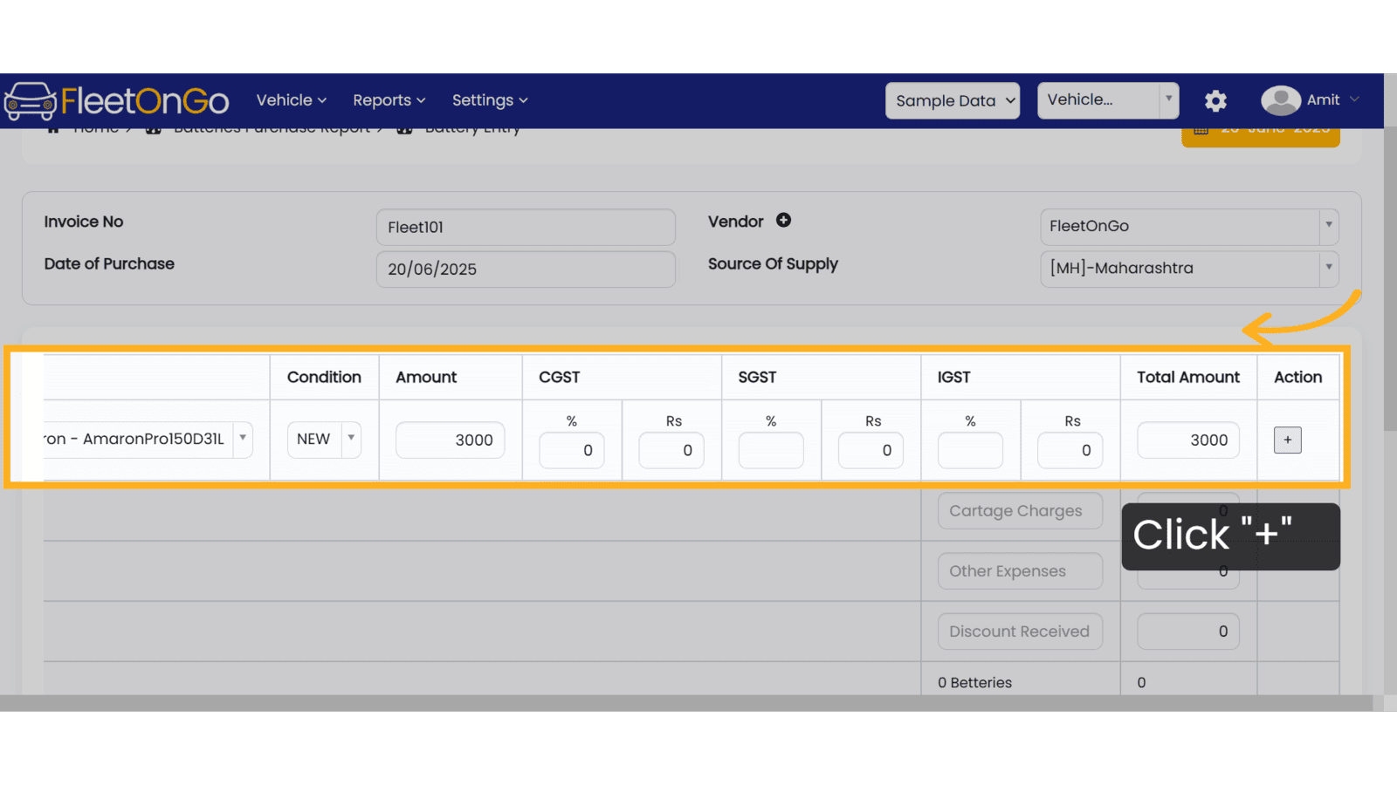Open the settings gear icon
This screenshot has width=1397, height=785.
pyautogui.click(x=1215, y=101)
